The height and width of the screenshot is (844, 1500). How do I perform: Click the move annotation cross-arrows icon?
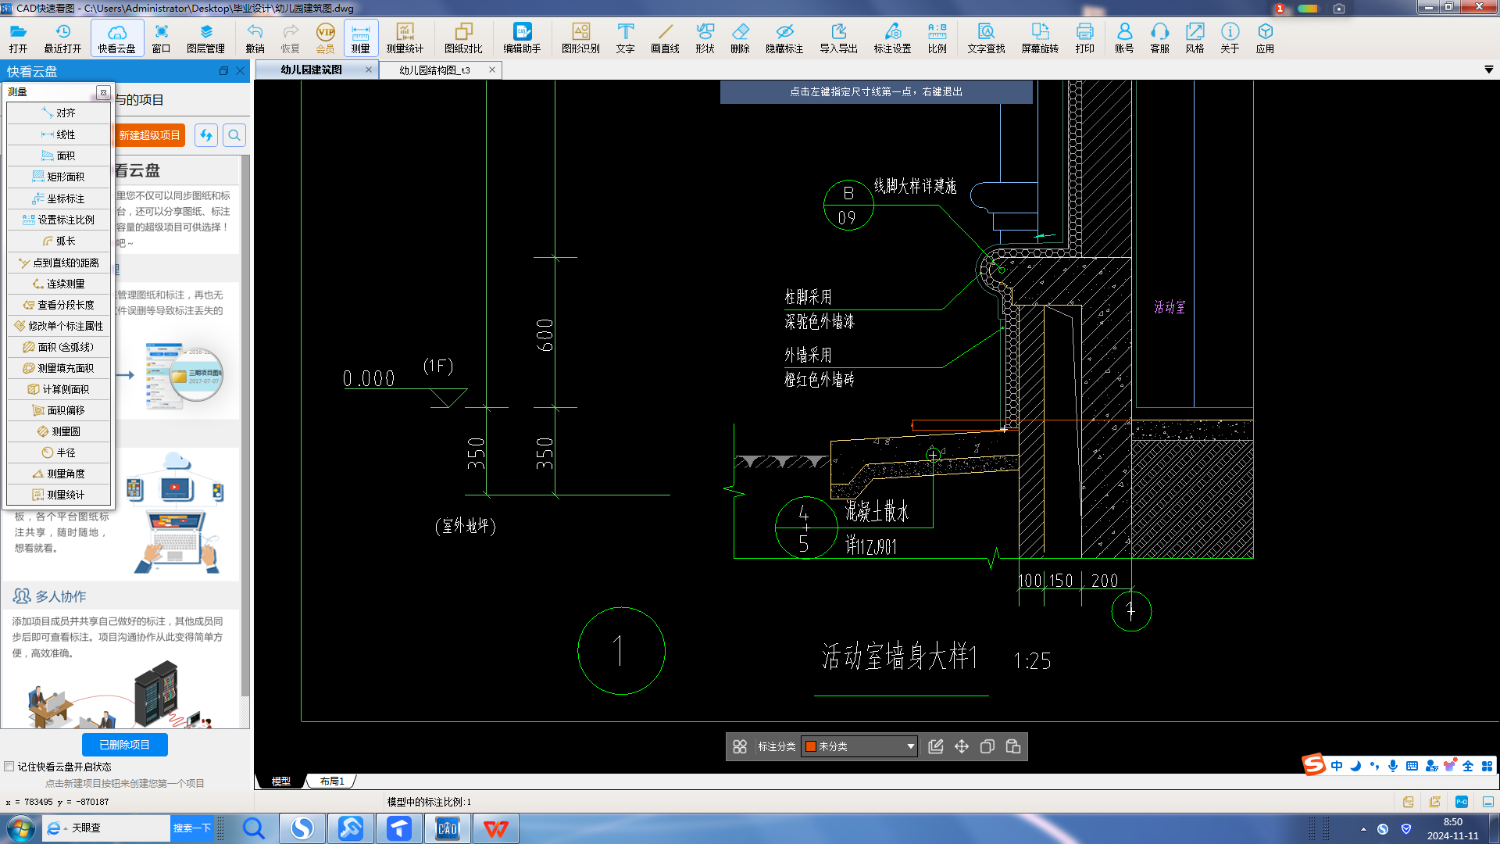click(x=962, y=746)
